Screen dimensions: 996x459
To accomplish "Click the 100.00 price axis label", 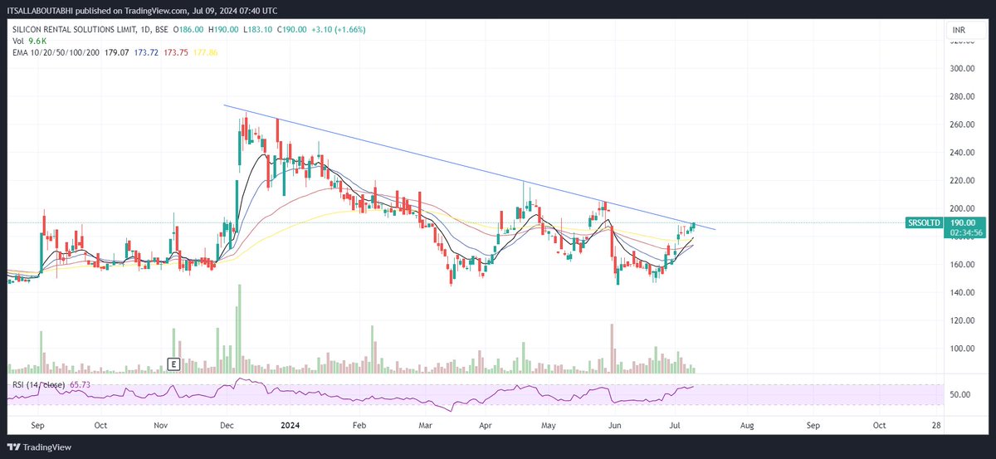I will (962, 349).
